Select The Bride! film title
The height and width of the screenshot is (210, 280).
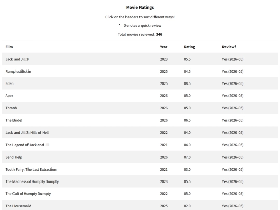click(x=14, y=120)
